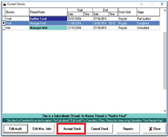Click the vertical scrollbar thumb
This screenshot has width=168, height=137.
[165, 61]
